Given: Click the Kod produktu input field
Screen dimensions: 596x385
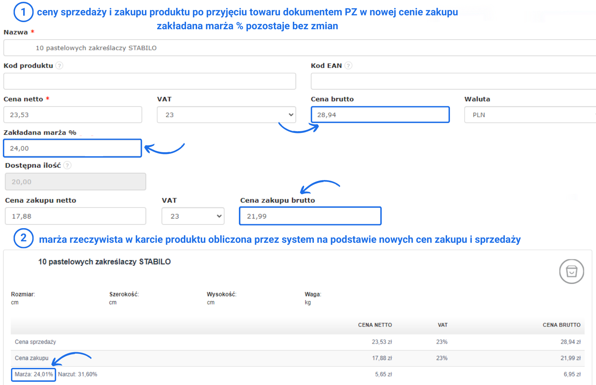Looking at the screenshot, I should click(150, 81).
